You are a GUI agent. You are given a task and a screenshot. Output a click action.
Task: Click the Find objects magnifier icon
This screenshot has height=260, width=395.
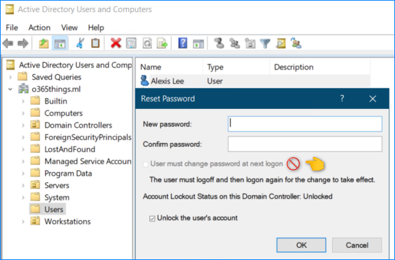click(281, 43)
